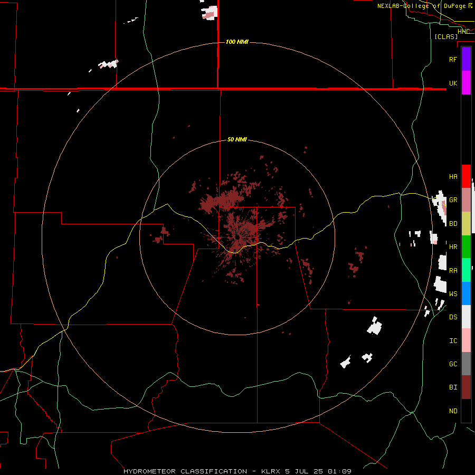The height and width of the screenshot is (475, 475).
Task: Click the 'WS' legend label
Action: tap(453, 294)
